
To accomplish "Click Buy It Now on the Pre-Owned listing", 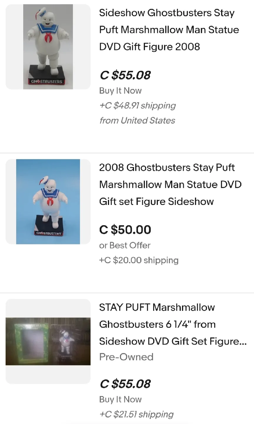I will [120, 399].
